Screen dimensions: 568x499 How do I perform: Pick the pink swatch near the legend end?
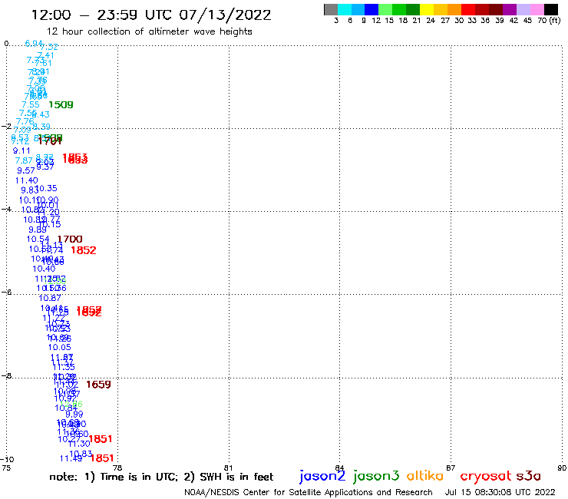537,9
